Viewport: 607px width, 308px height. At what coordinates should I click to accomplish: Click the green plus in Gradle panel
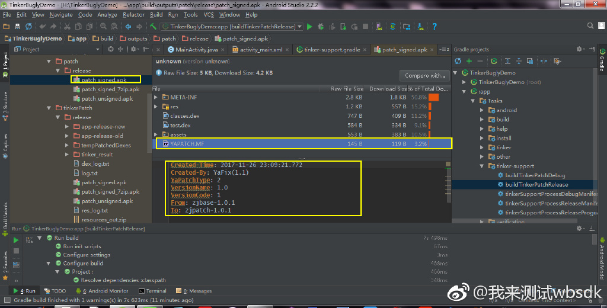pos(469,61)
